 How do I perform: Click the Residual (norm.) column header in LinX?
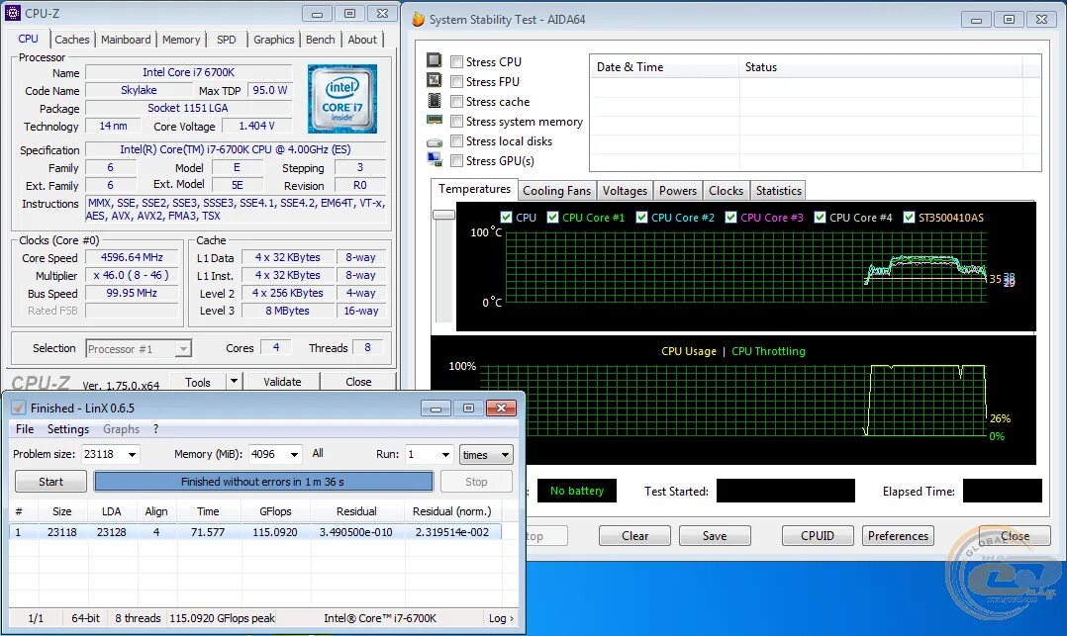pos(451,511)
